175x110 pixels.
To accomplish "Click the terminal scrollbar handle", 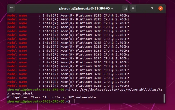I will point(164,98).
